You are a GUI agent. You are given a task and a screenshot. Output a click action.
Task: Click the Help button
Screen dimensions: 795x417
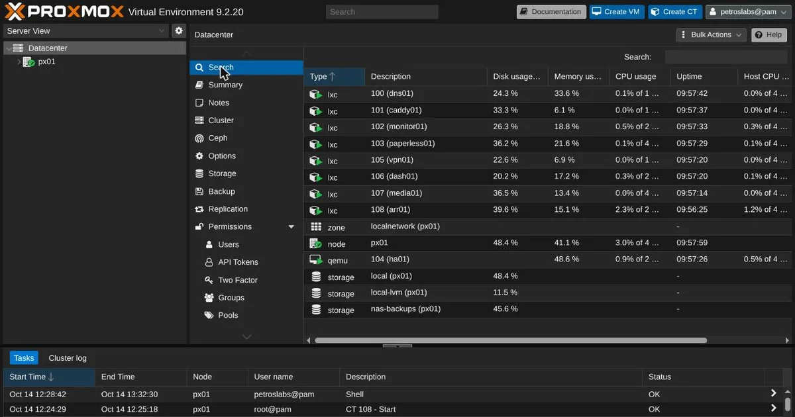pyautogui.click(x=768, y=35)
